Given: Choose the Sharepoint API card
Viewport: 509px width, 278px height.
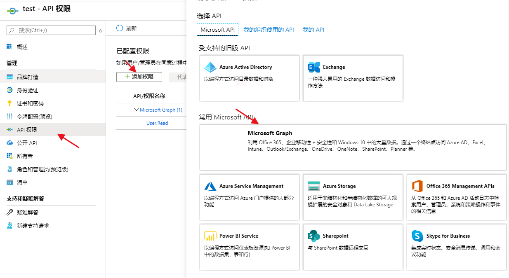Looking at the screenshot, I should [x=353, y=247].
